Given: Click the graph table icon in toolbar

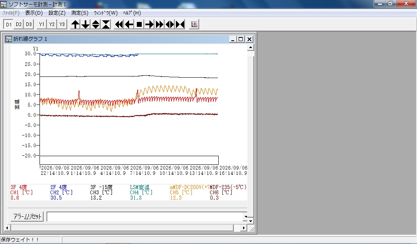Looking at the screenshot, I should click(x=194, y=24).
